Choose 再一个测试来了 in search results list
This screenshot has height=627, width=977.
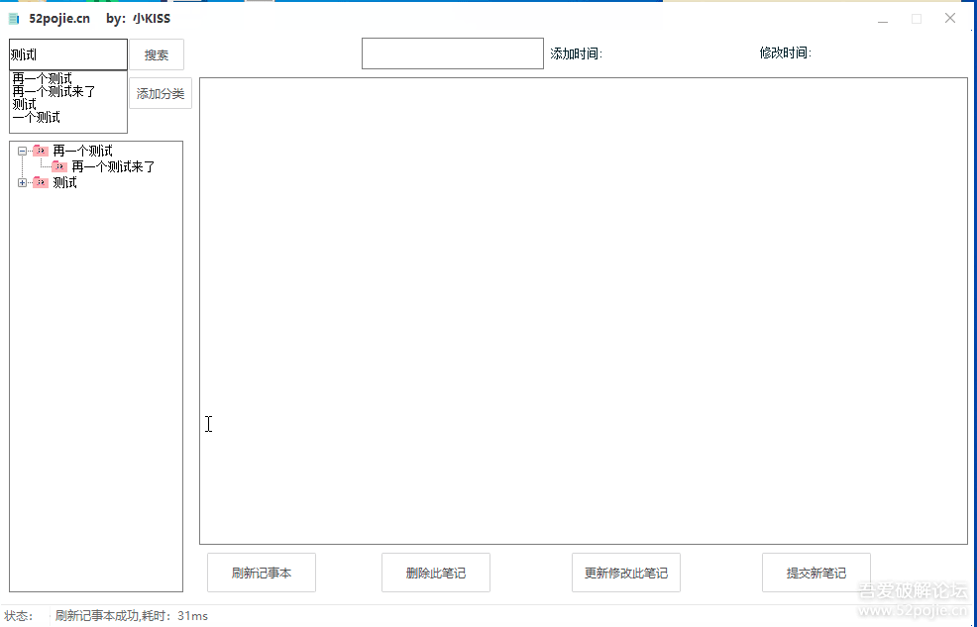(54, 91)
